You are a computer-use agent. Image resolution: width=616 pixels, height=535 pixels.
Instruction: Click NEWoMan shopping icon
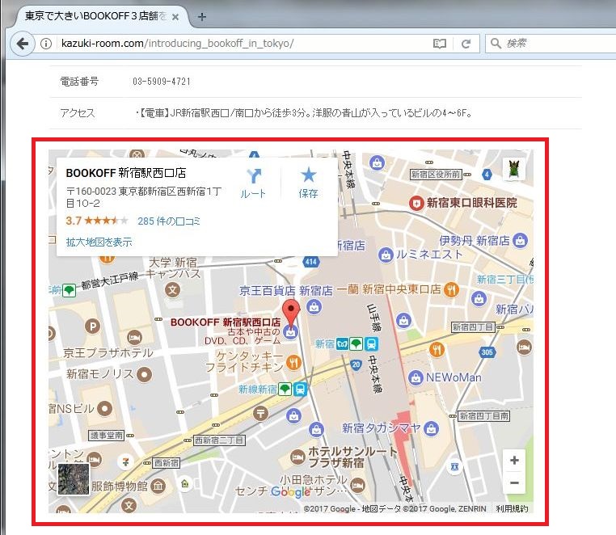pos(416,377)
